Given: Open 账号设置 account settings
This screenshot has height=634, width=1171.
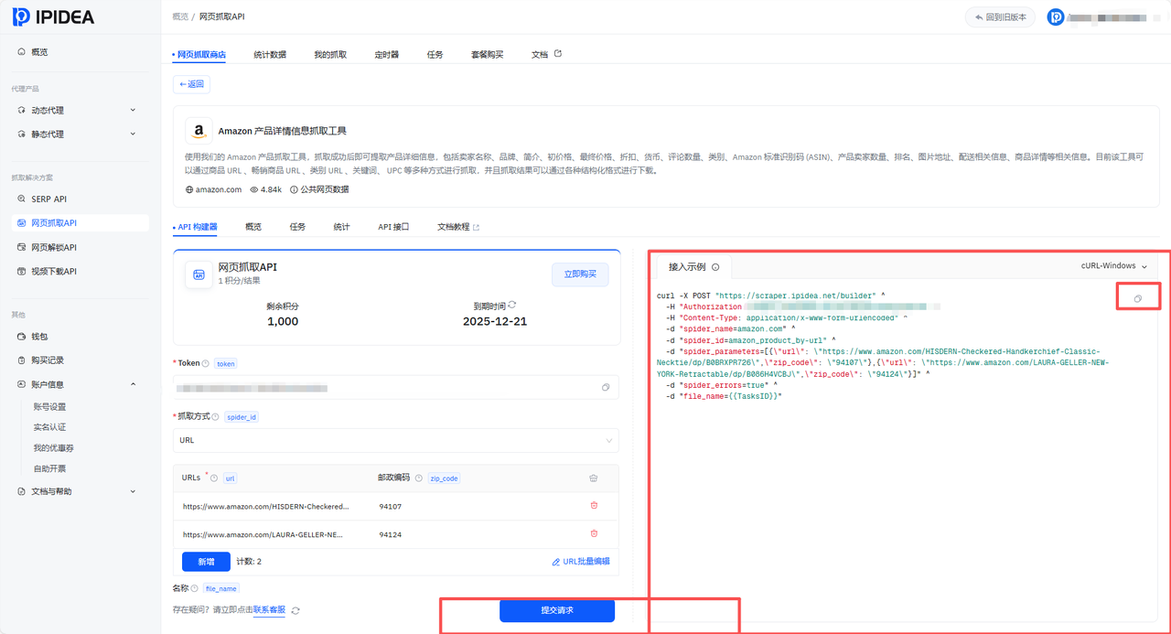Looking at the screenshot, I should point(50,406).
